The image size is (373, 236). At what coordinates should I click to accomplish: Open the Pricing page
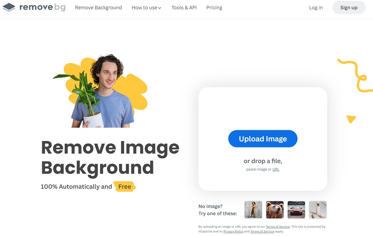tap(214, 7)
